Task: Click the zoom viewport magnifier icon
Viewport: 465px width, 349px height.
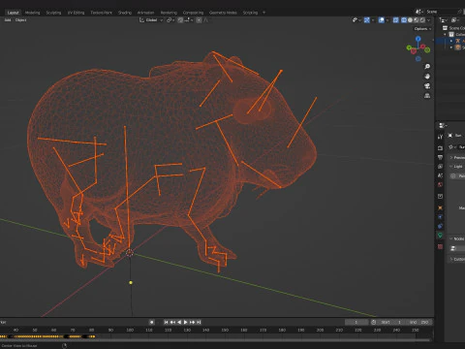Action: pyautogui.click(x=427, y=67)
